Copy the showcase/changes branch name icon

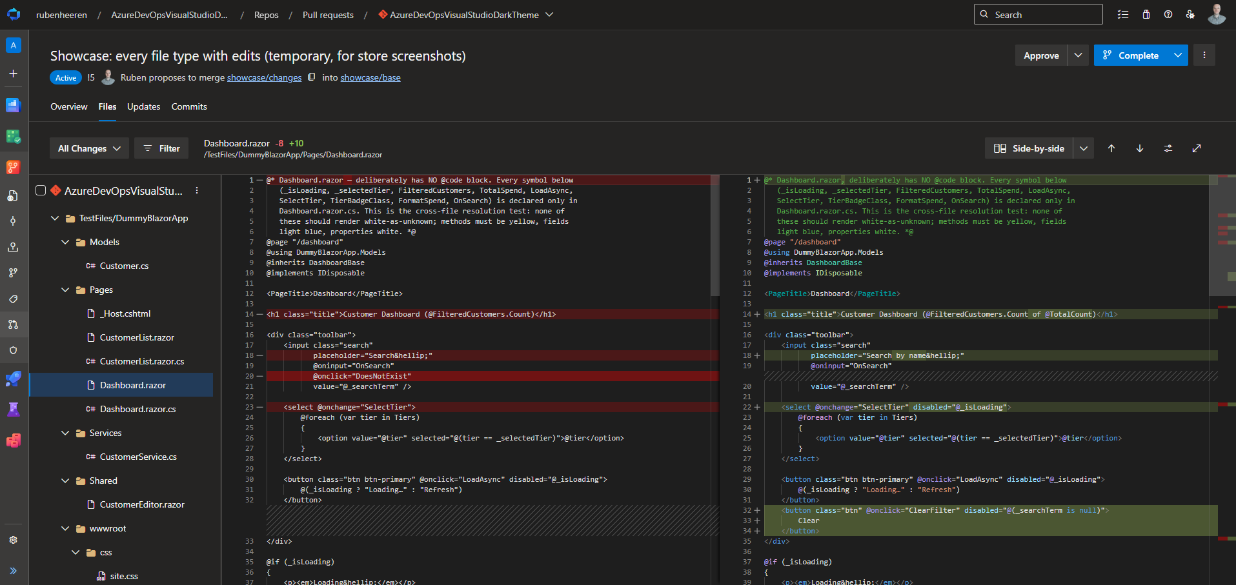coord(312,77)
